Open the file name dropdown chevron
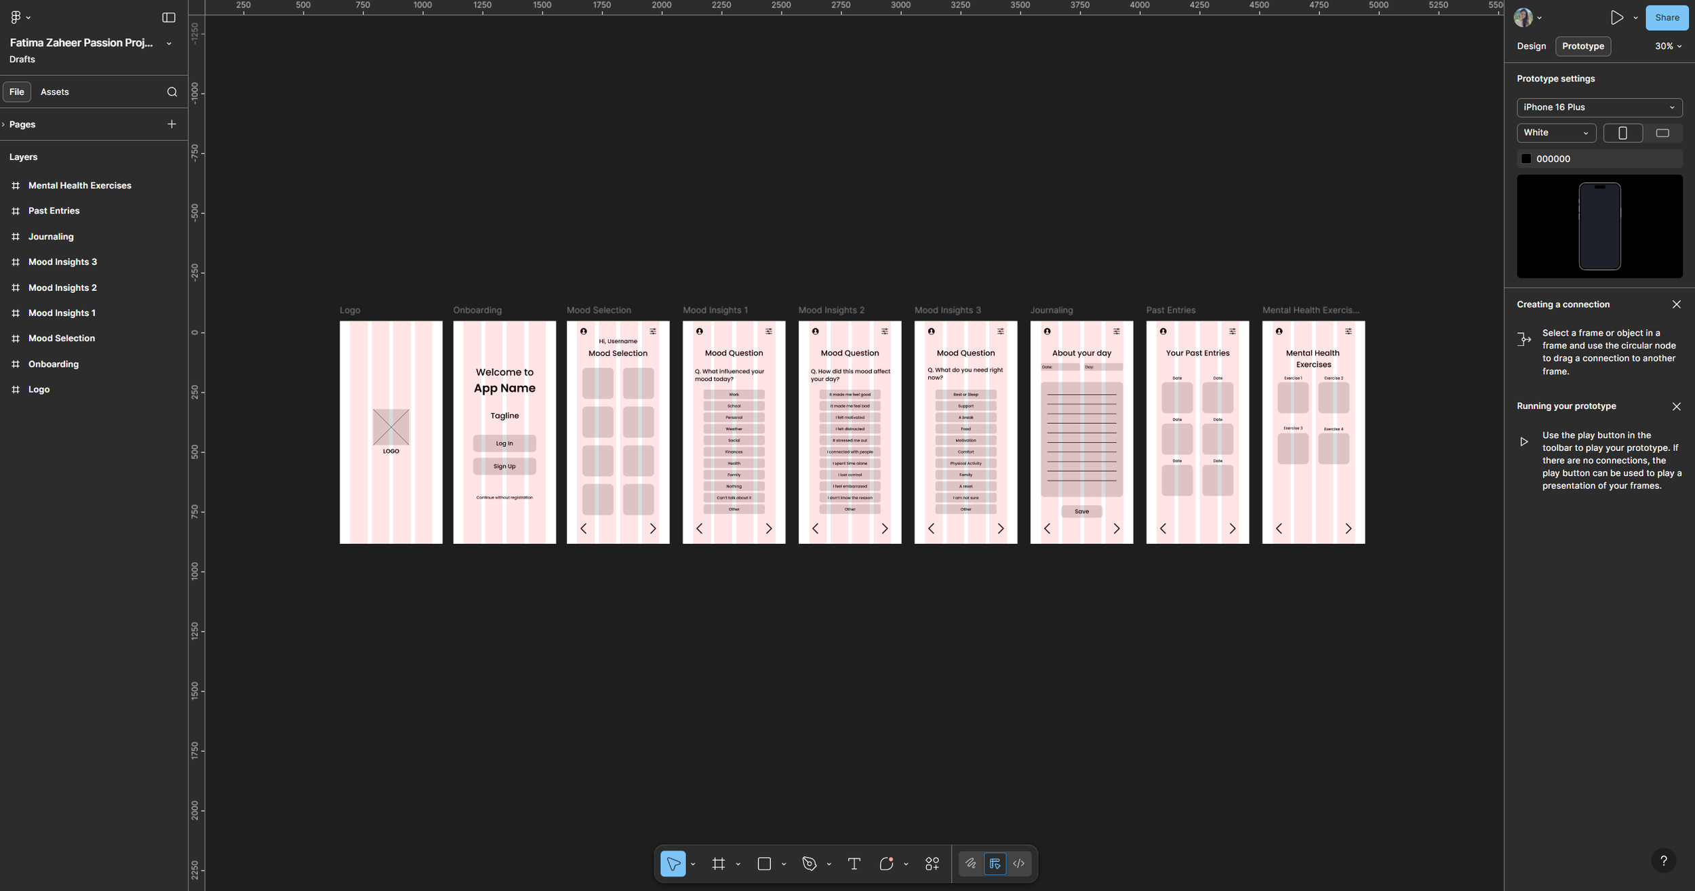The width and height of the screenshot is (1695, 891). [169, 43]
